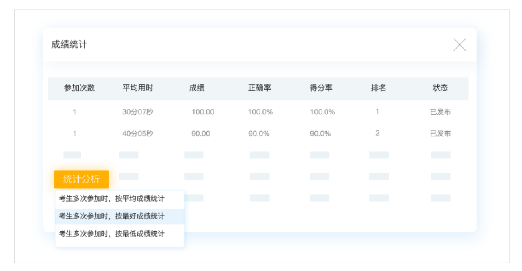Select the 90.00 score cell

(x=200, y=134)
